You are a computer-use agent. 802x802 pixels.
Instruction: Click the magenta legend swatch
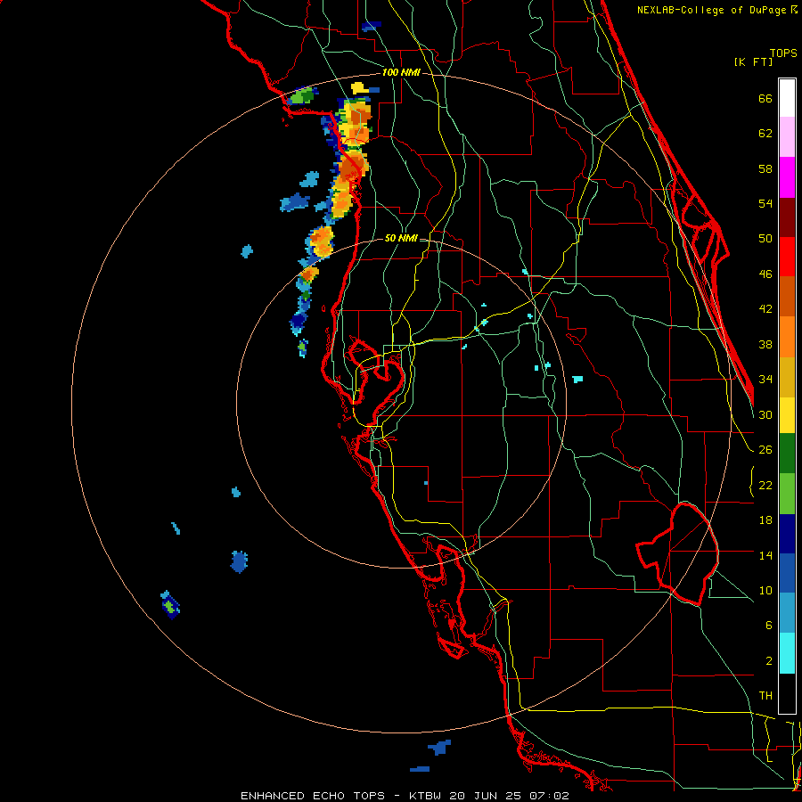pos(787,177)
